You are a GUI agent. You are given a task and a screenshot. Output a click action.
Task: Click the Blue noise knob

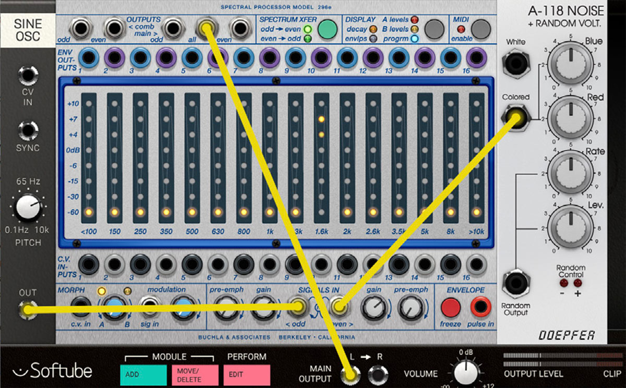pyautogui.click(x=571, y=63)
